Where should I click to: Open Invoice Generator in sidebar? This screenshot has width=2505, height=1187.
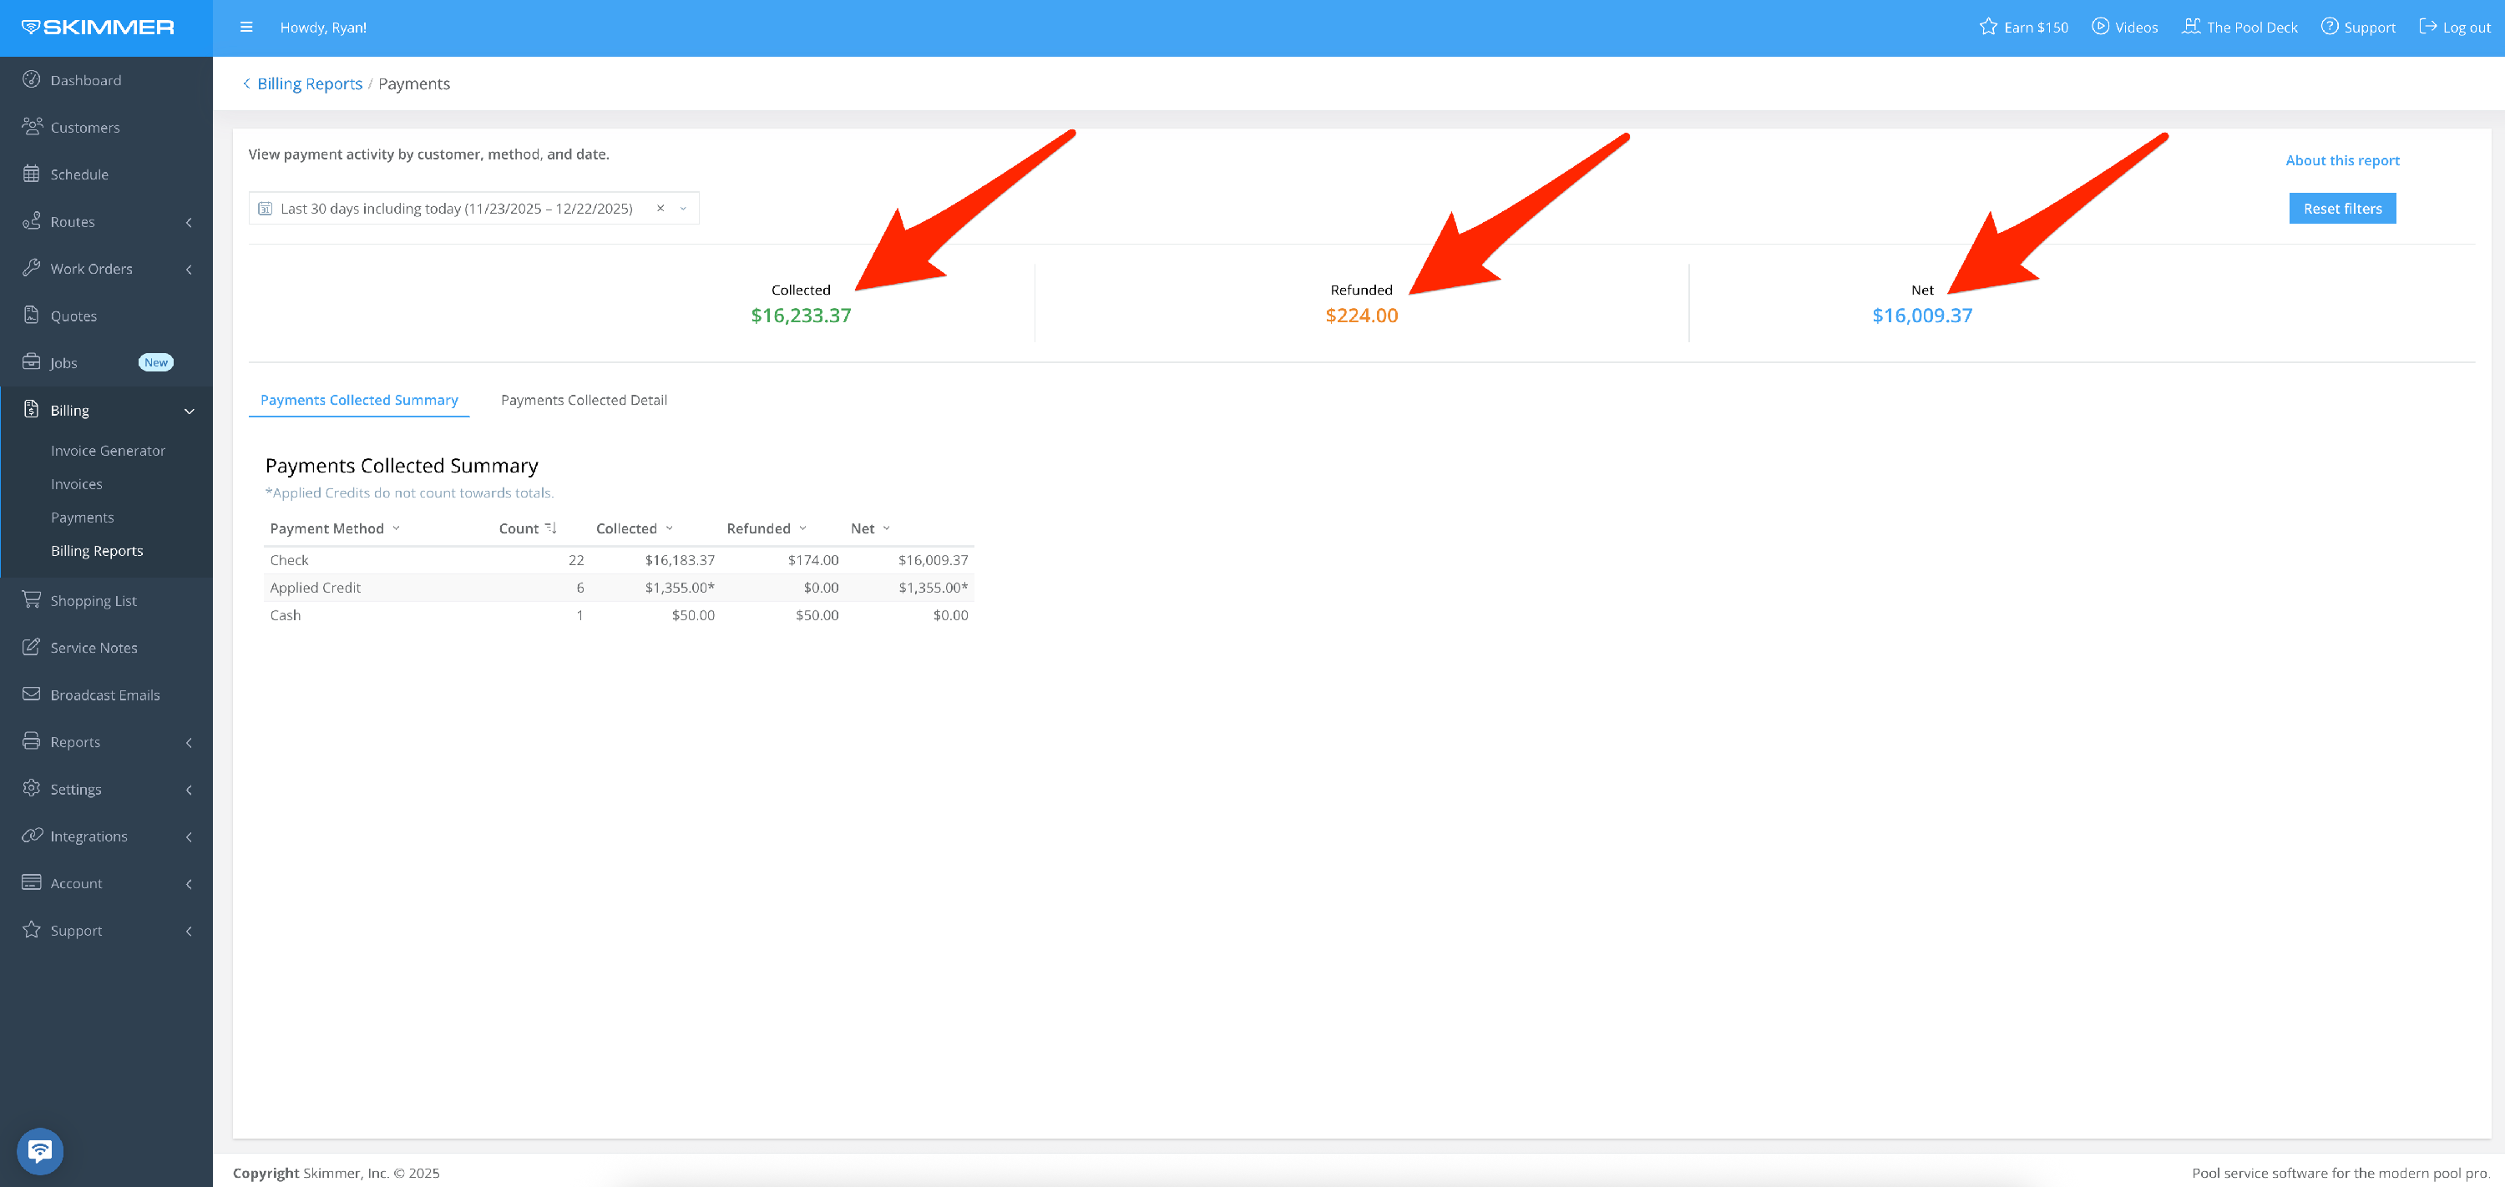click(x=108, y=450)
